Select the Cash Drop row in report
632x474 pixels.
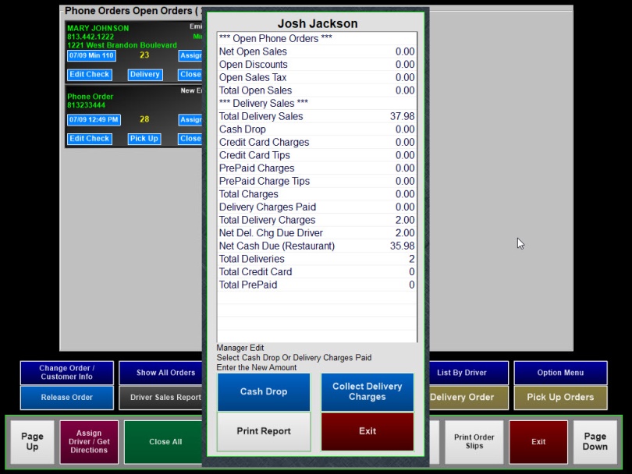click(316, 129)
